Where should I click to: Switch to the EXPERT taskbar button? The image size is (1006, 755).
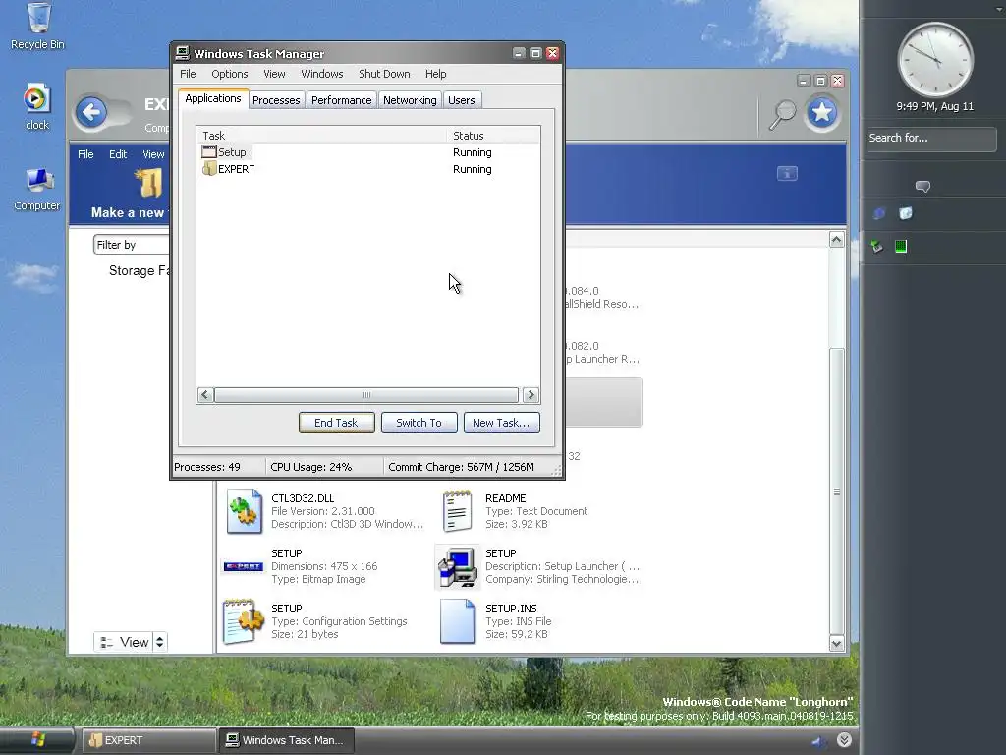point(147,740)
